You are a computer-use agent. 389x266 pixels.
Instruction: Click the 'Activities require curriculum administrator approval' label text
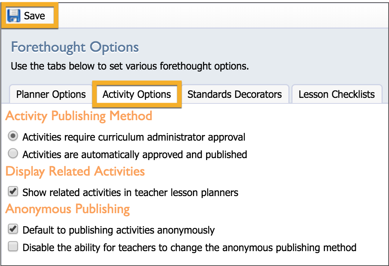click(134, 137)
